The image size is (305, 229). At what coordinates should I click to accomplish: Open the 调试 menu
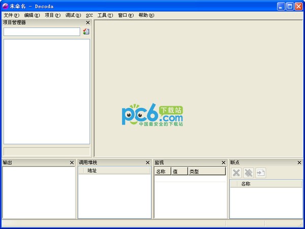[x=73, y=15]
